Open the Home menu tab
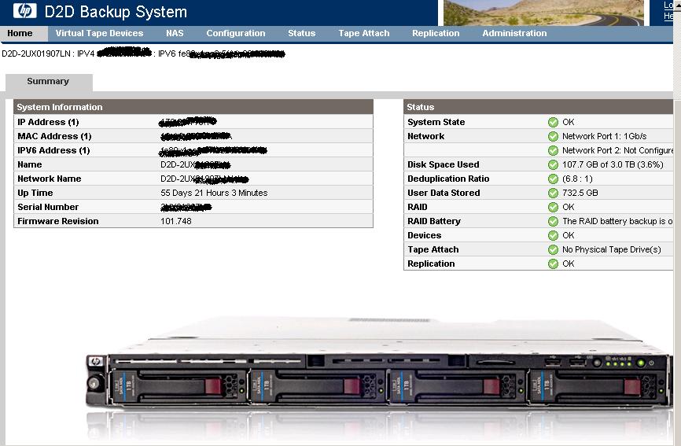Screen dimensions: 681x446 (x=20, y=34)
